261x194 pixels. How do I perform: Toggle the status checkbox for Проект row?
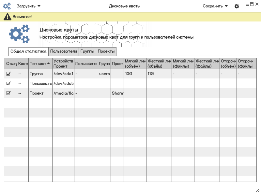click(8, 93)
